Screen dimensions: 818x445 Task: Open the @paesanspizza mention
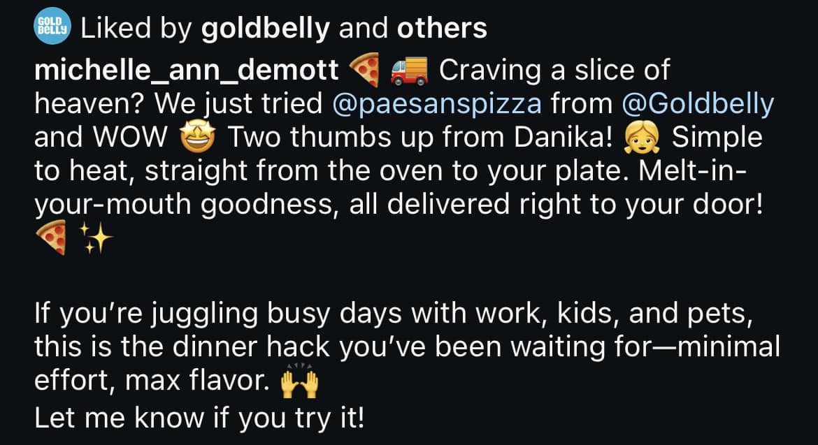click(437, 103)
